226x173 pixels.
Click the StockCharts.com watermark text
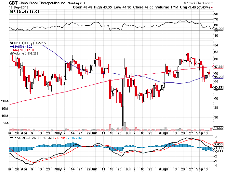coord(198,3)
